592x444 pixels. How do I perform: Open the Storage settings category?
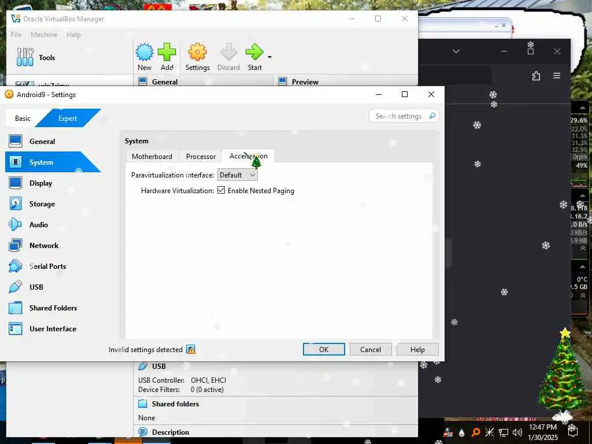42,204
